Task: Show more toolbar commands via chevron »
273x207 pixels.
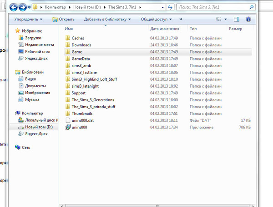Action: (x=181, y=19)
